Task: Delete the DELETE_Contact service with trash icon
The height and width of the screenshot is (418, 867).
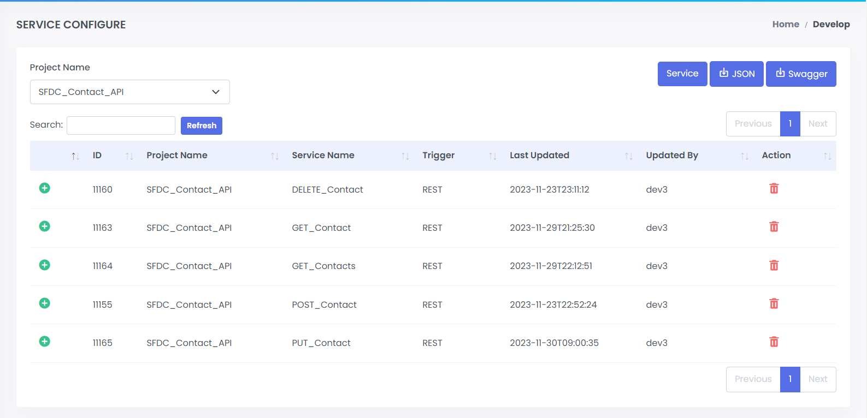Action: pos(774,188)
